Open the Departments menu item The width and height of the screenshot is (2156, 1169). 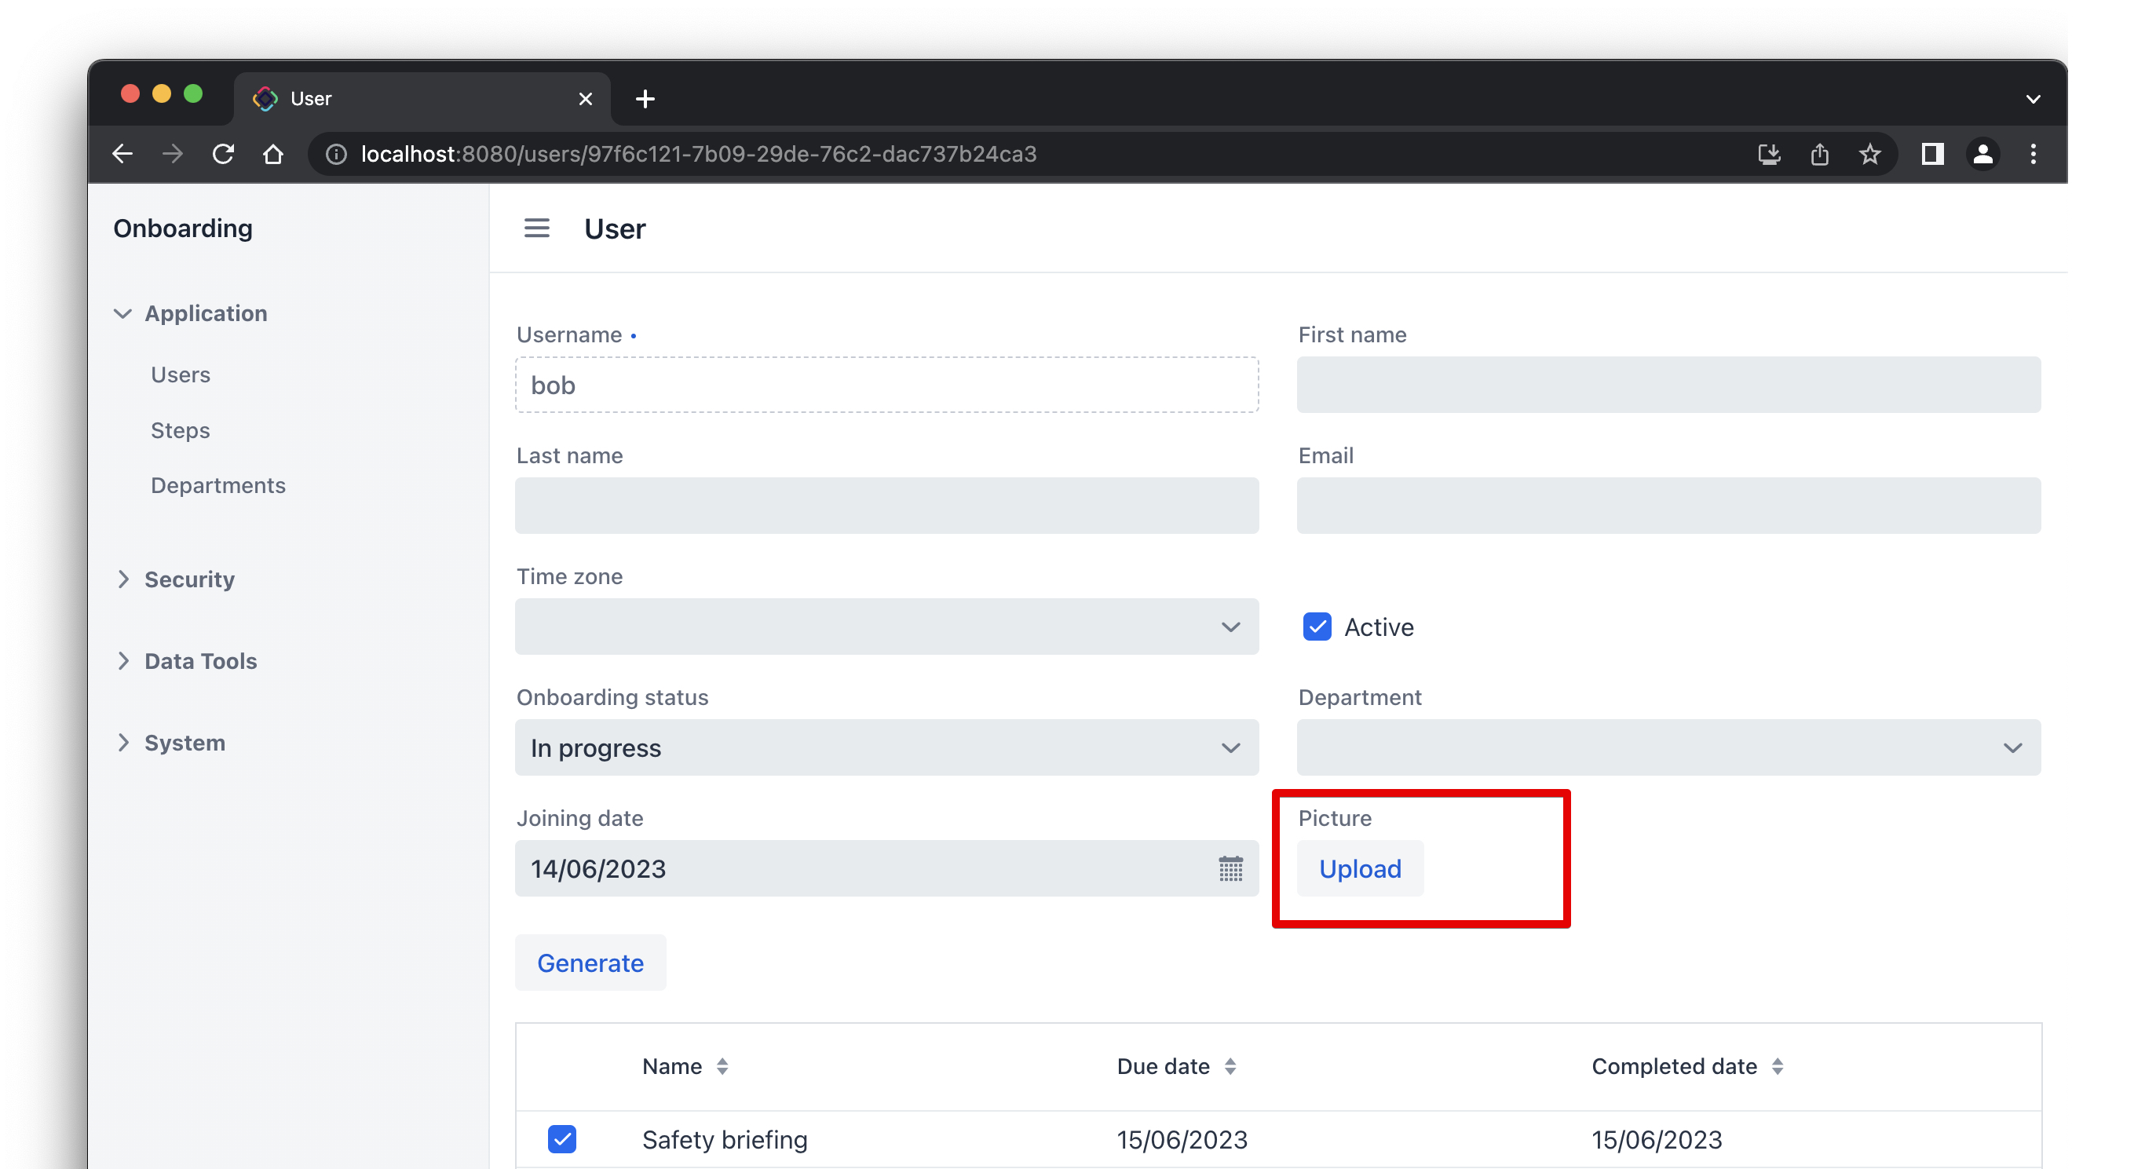(217, 485)
